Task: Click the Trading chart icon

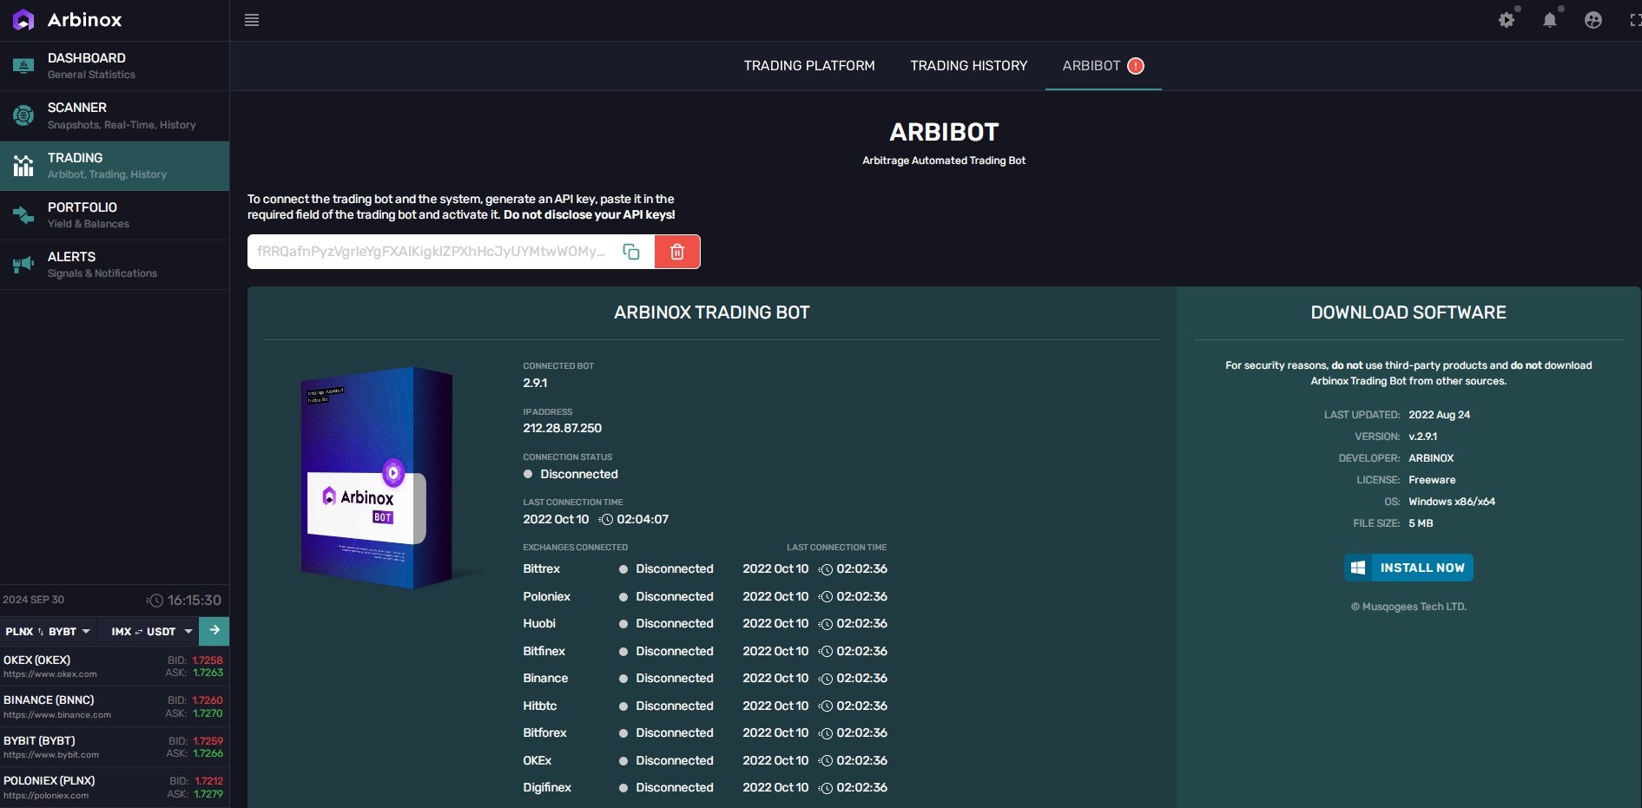Action: click(x=23, y=165)
